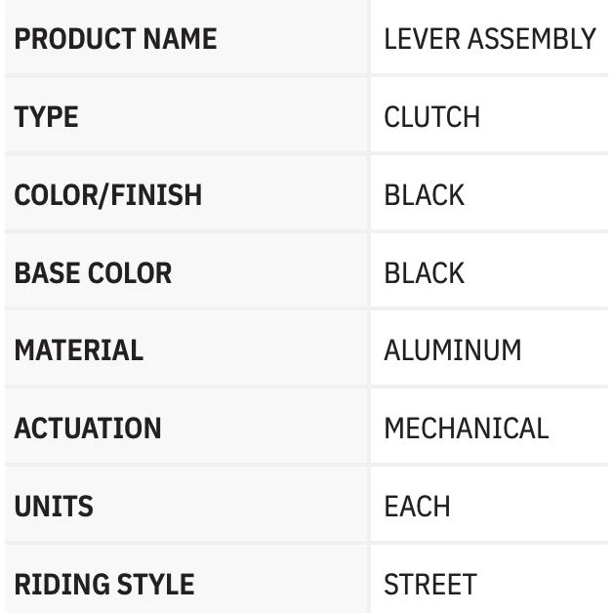613x613 pixels.
Task: Click the BLACK value beside COLOR/FINISH
Action: (x=424, y=194)
